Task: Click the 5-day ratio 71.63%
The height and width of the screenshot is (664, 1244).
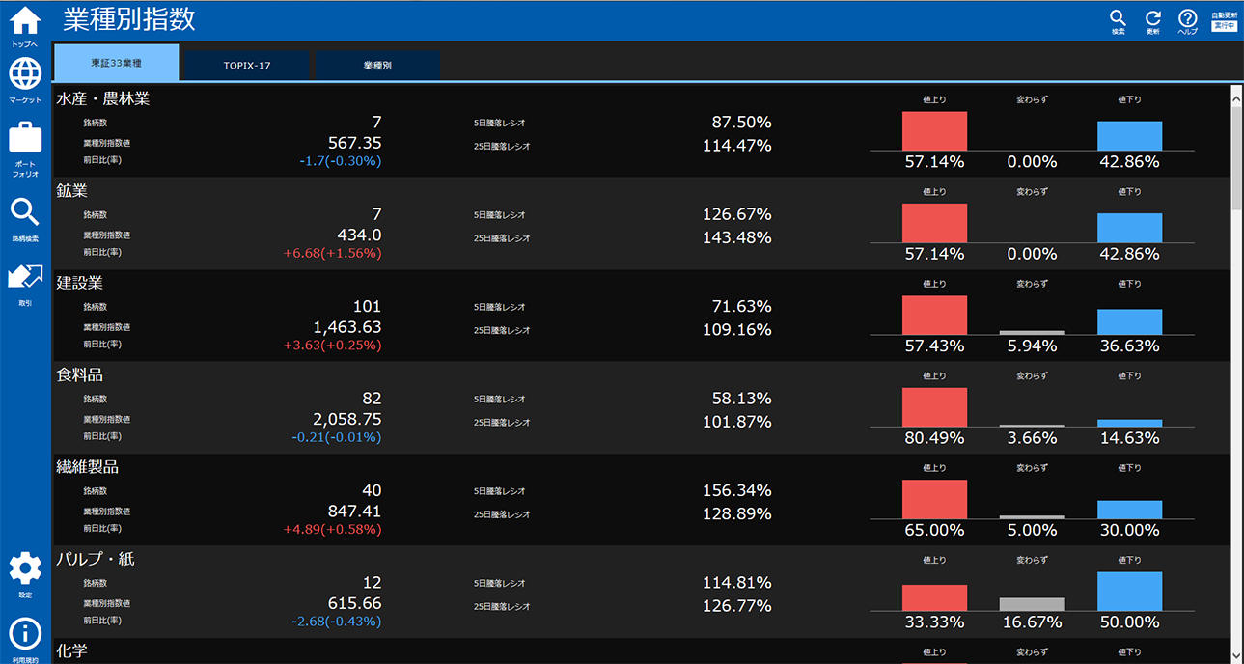Action: [x=741, y=307]
